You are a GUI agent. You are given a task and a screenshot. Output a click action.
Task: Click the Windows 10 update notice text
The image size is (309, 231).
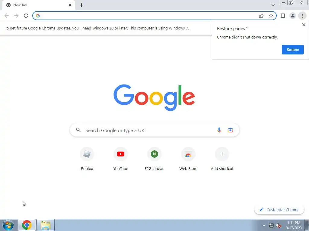[97, 28]
